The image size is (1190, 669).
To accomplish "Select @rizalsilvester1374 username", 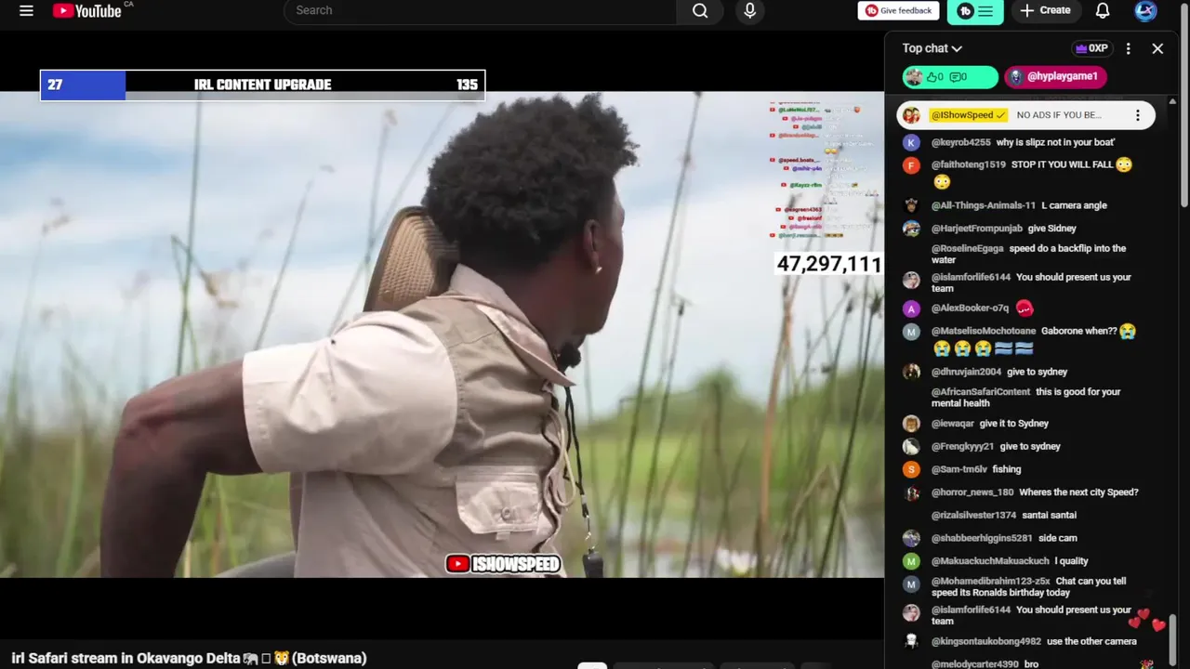I will point(973,516).
